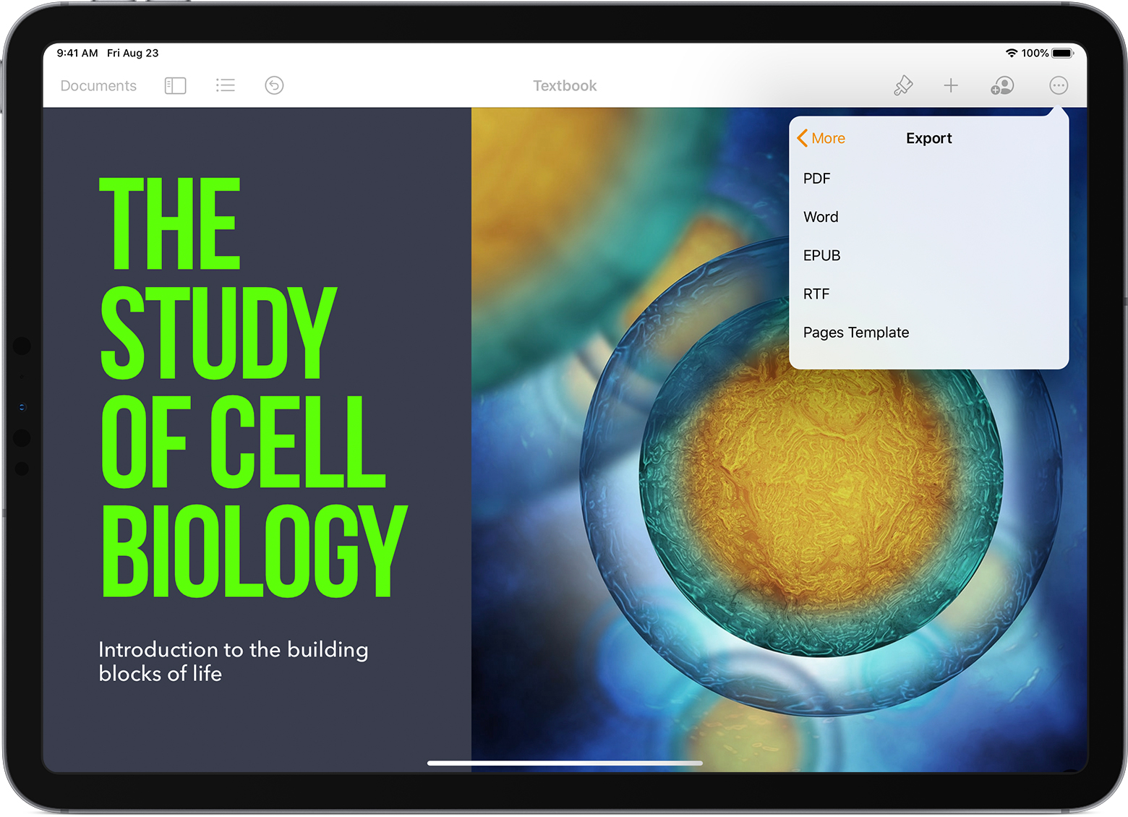The image size is (1128, 817).
Task: Select the Format brush icon
Action: click(x=903, y=85)
